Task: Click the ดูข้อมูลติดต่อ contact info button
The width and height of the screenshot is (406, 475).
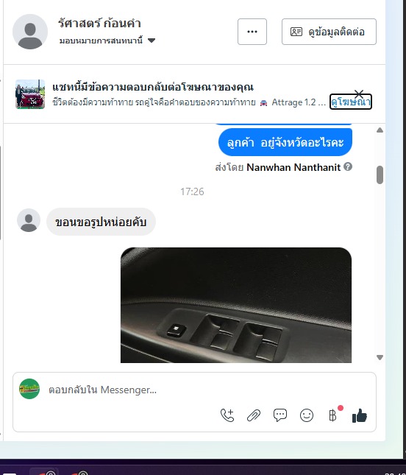Action: 329,32
